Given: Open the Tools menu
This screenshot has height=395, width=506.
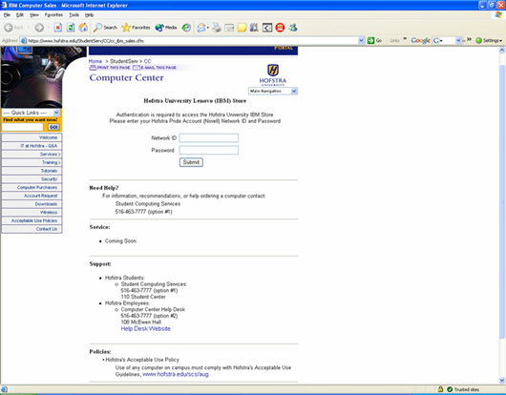Looking at the screenshot, I should point(74,15).
